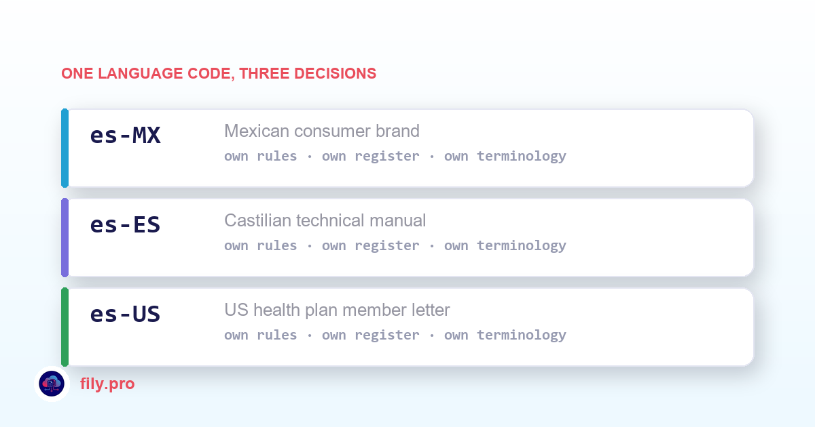
Task: Click the green accent bar on es-US card
Action: 65,327
